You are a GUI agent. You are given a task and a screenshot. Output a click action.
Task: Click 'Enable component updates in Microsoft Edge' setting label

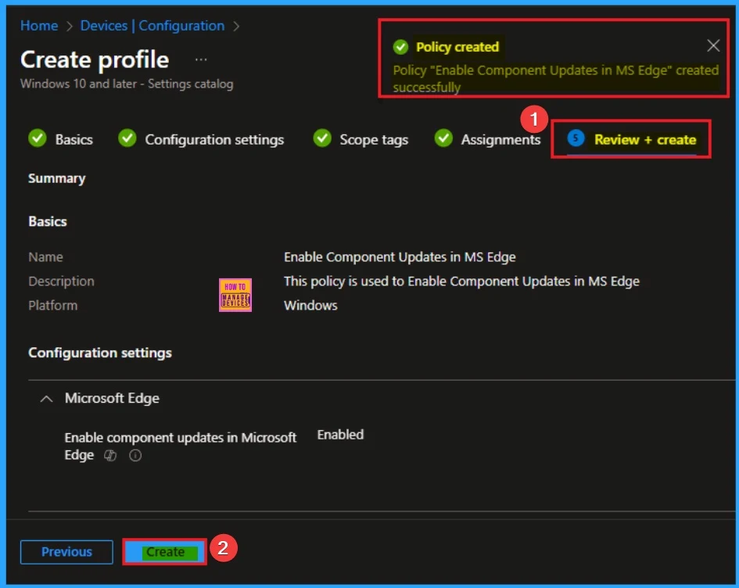pyautogui.click(x=181, y=446)
